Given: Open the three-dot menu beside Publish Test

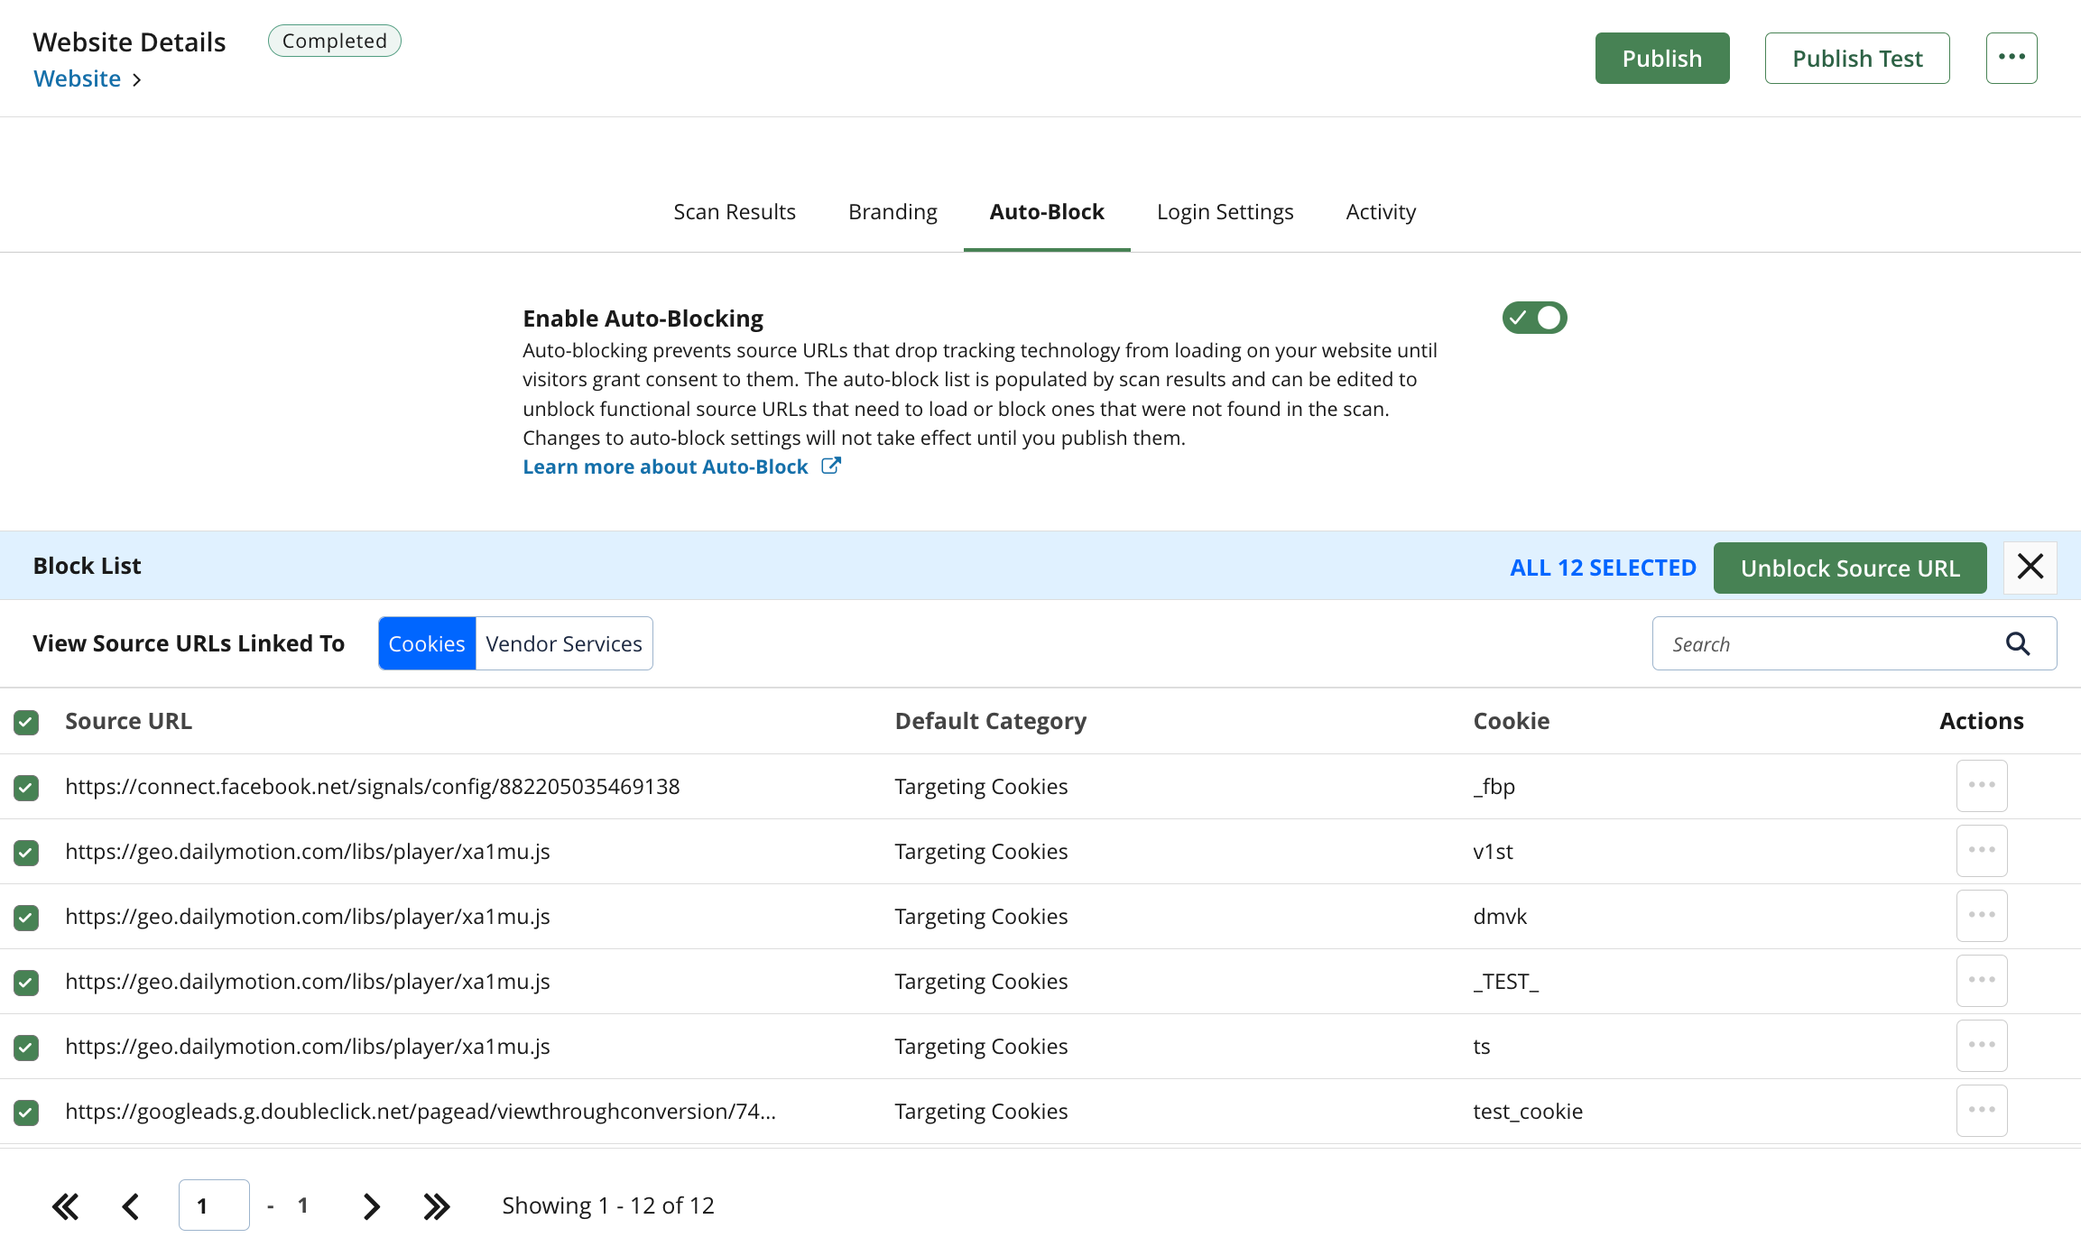Looking at the screenshot, I should pos(2011,58).
